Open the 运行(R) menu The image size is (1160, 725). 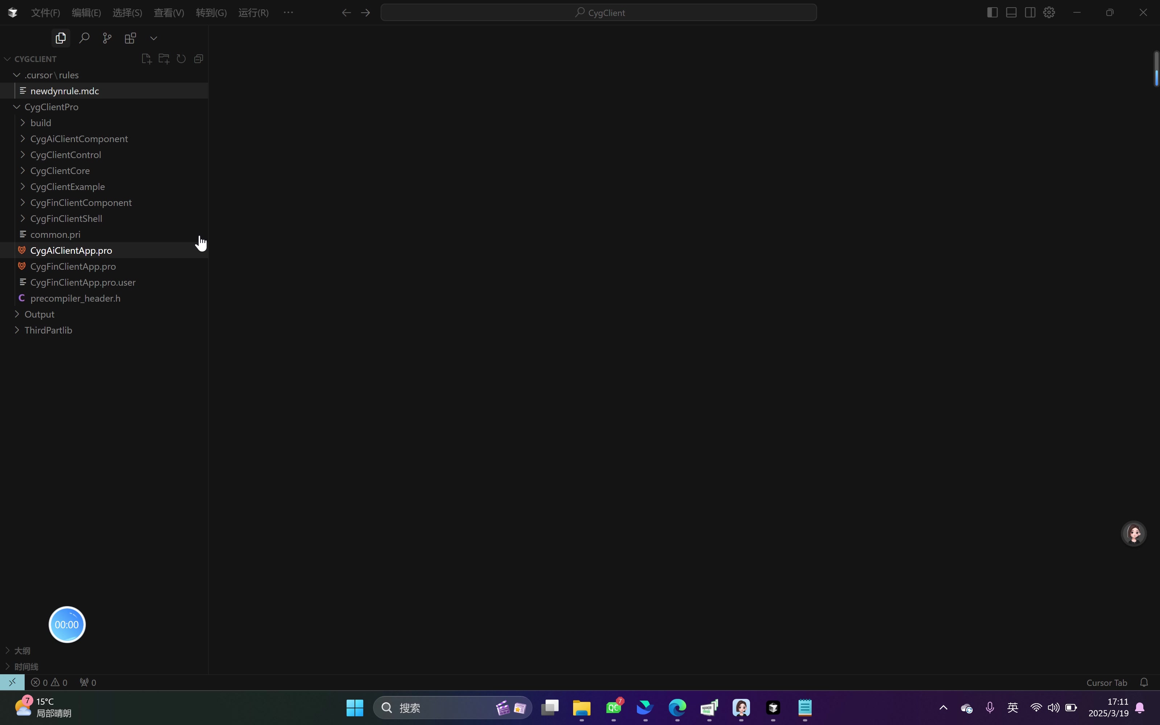point(253,12)
